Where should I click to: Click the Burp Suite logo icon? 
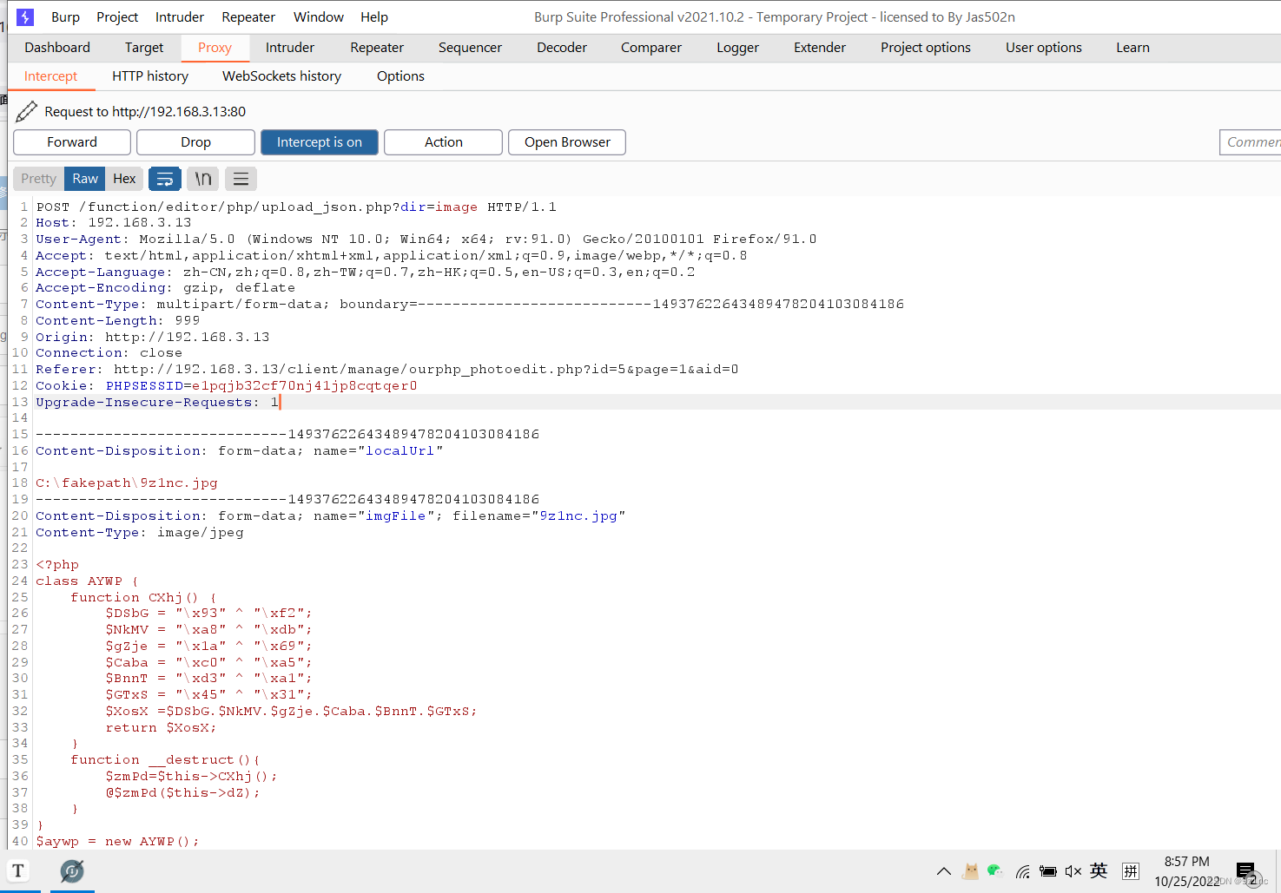[x=25, y=16]
